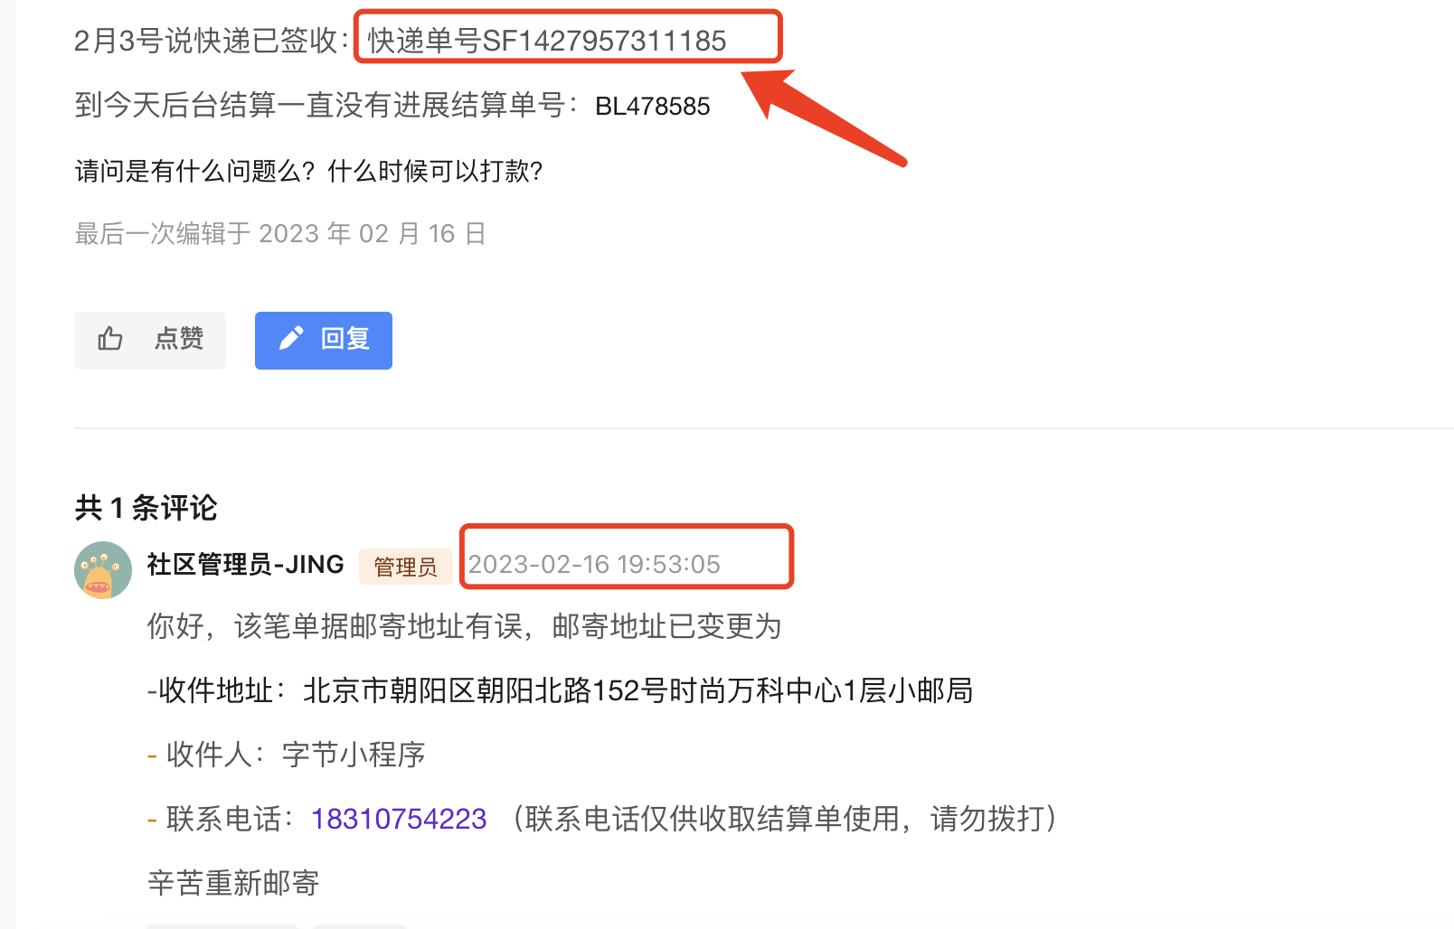This screenshot has width=1454, height=929.
Task: Click the tracking number SF1427957311185
Action: pyautogui.click(x=605, y=41)
